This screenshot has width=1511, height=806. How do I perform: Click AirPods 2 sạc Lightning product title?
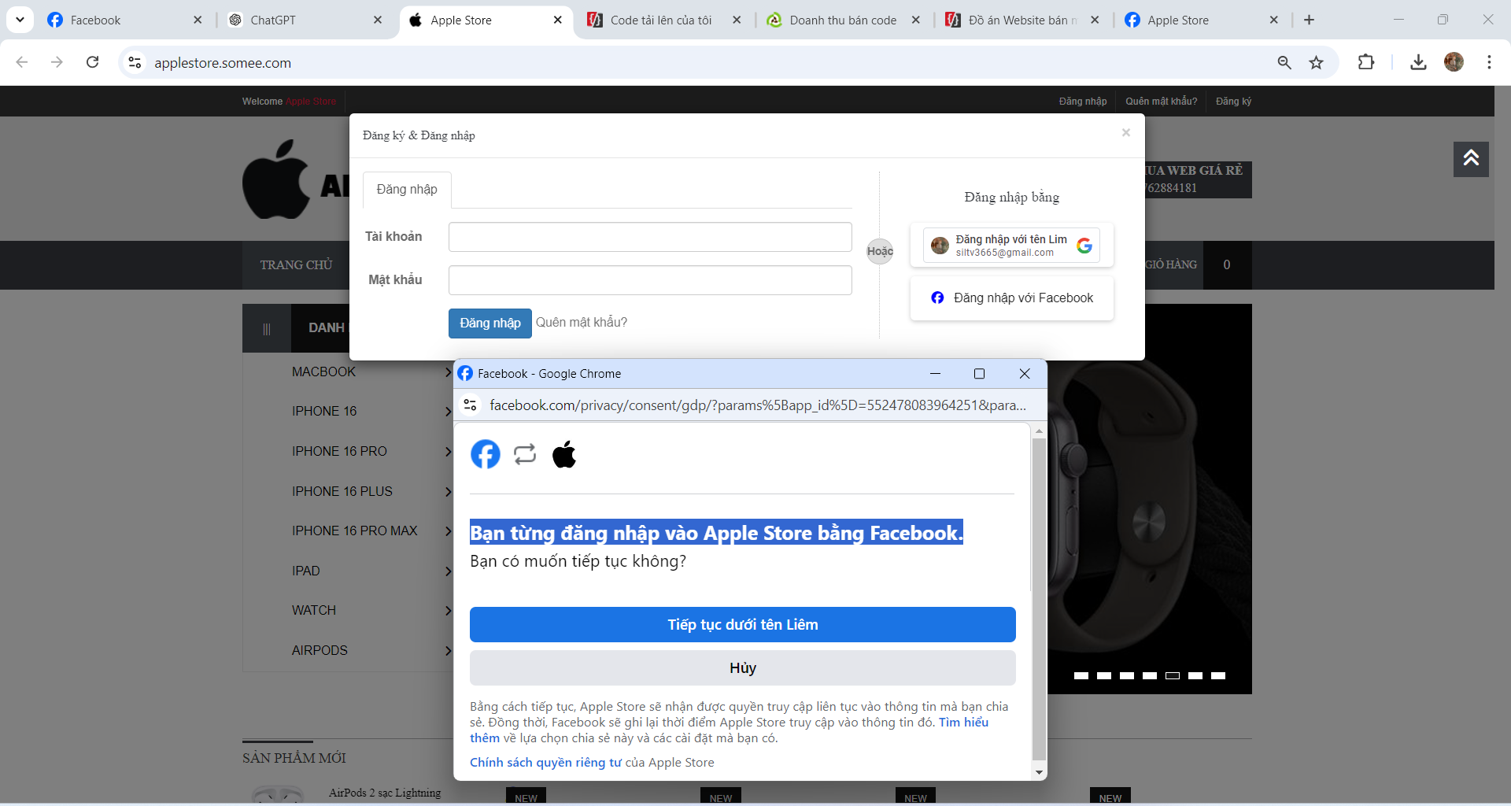click(x=385, y=793)
